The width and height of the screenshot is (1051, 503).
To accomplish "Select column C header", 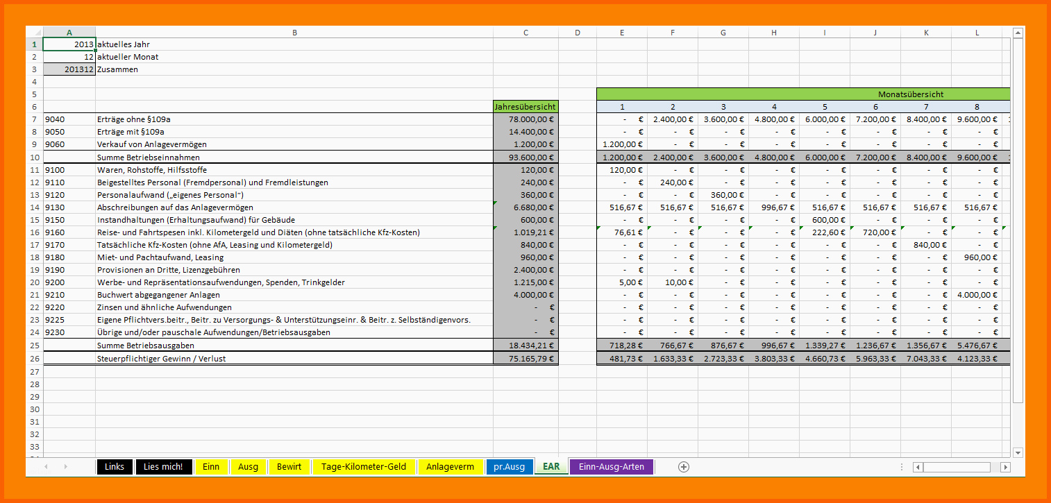I will pyautogui.click(x=525, y=32).
